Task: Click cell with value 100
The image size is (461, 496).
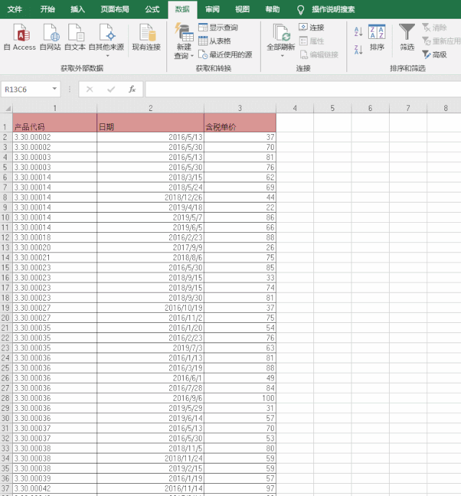Action: pos(240,398)
